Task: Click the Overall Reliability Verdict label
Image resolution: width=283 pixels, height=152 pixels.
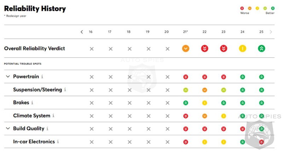Action: pyautogui.click(x=34, y=48)
